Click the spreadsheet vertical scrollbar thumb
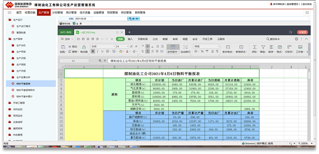 click(309, 75)
